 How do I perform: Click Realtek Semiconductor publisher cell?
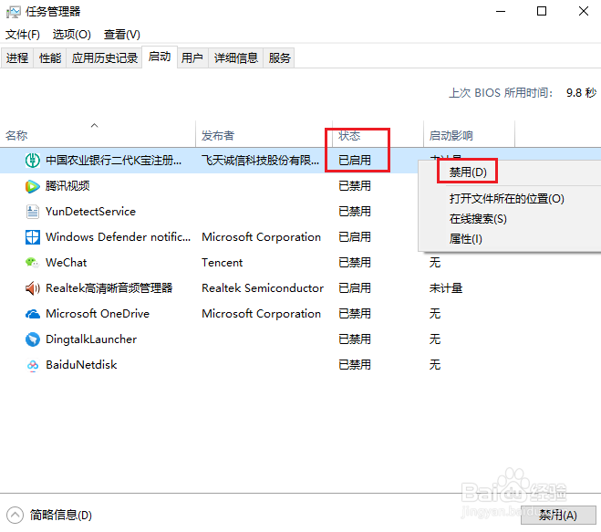click(x=263, y=288)
